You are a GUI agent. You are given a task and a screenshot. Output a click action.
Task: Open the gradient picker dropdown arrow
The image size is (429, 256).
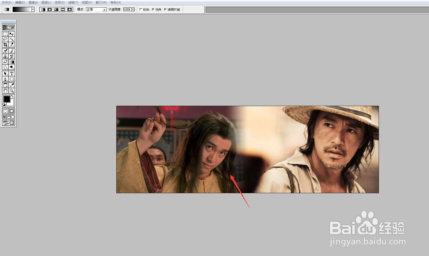tap(33, 9)
